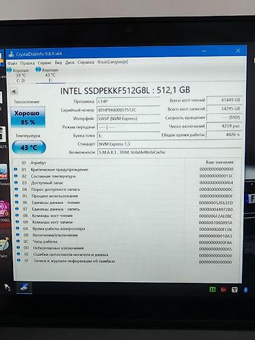This screenshot has width=255, height=340.
Task: Click the standard field NVM Express 1.3
Action: coord(170,144)
